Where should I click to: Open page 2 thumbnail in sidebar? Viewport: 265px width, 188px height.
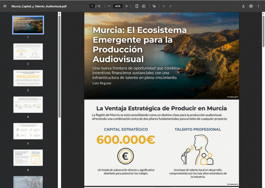tap(28, 51)
